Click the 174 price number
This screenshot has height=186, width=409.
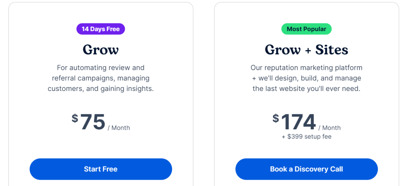(298, 122)
